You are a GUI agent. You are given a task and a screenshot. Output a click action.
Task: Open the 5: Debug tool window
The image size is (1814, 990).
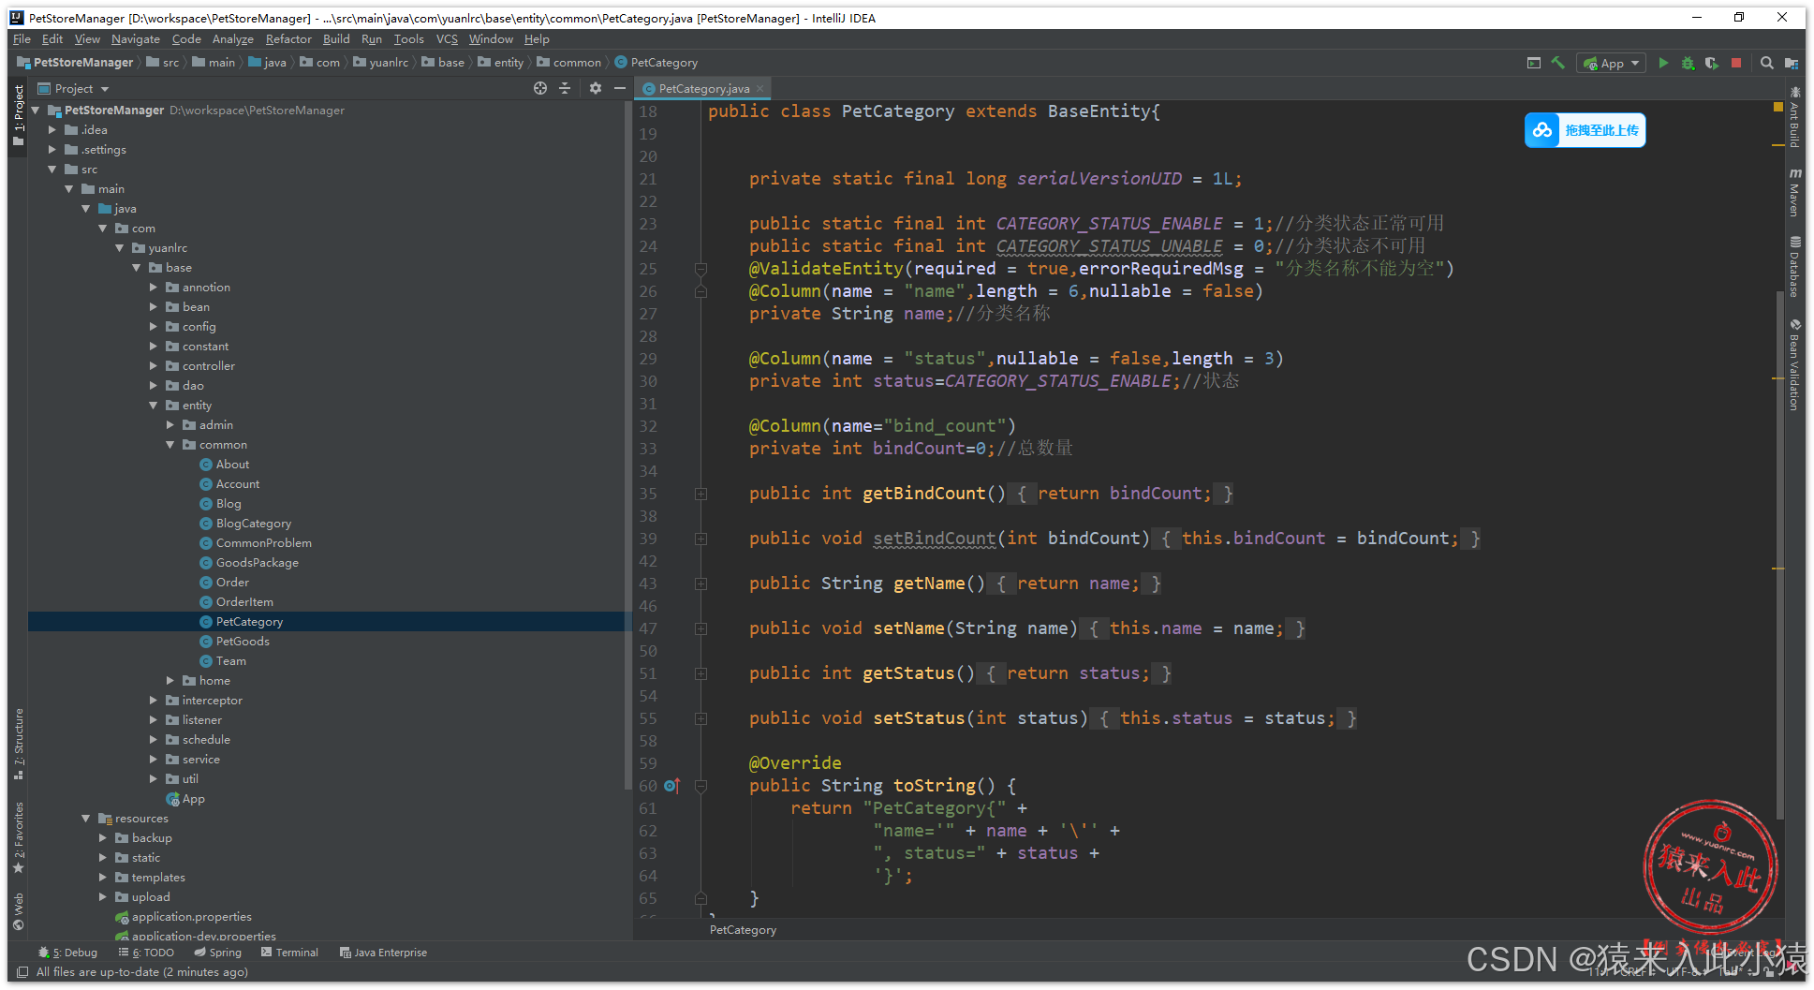(x=67, y=953)
